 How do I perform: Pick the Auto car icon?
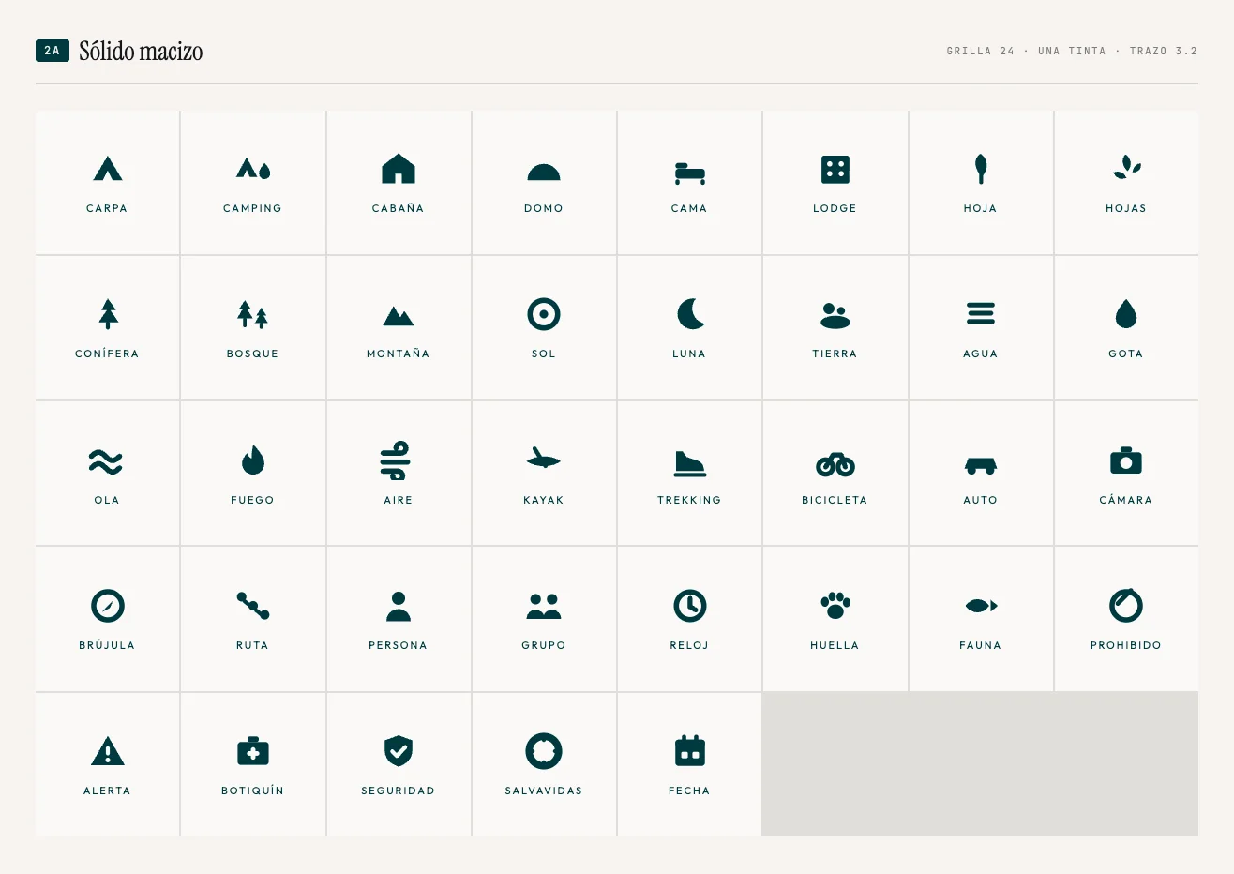pos(981,465)
